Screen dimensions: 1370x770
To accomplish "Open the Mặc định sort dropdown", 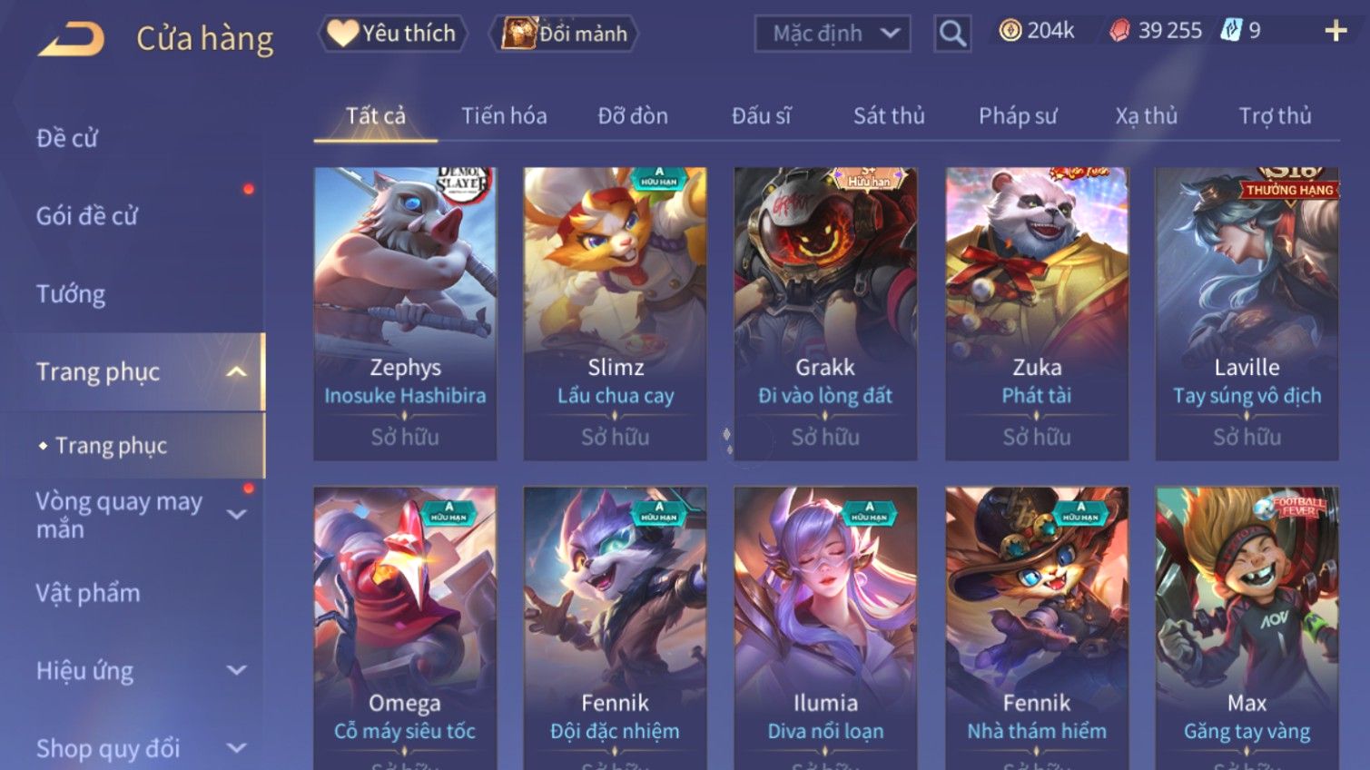I will click(x=833, y=34).
